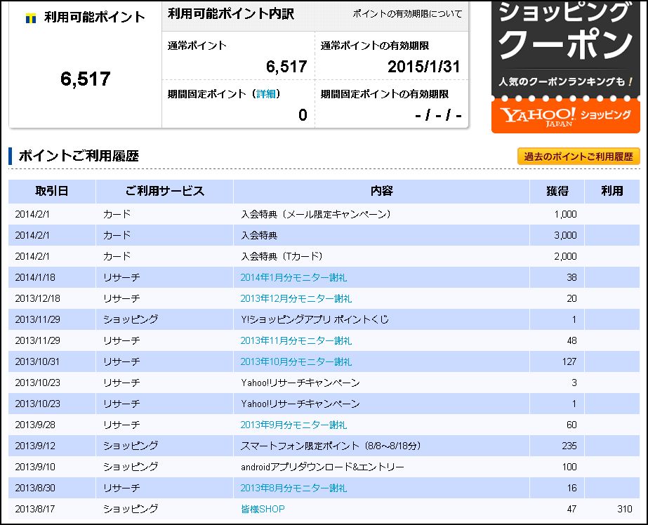Click the 235 points value
648x525 pixels.
569,446
